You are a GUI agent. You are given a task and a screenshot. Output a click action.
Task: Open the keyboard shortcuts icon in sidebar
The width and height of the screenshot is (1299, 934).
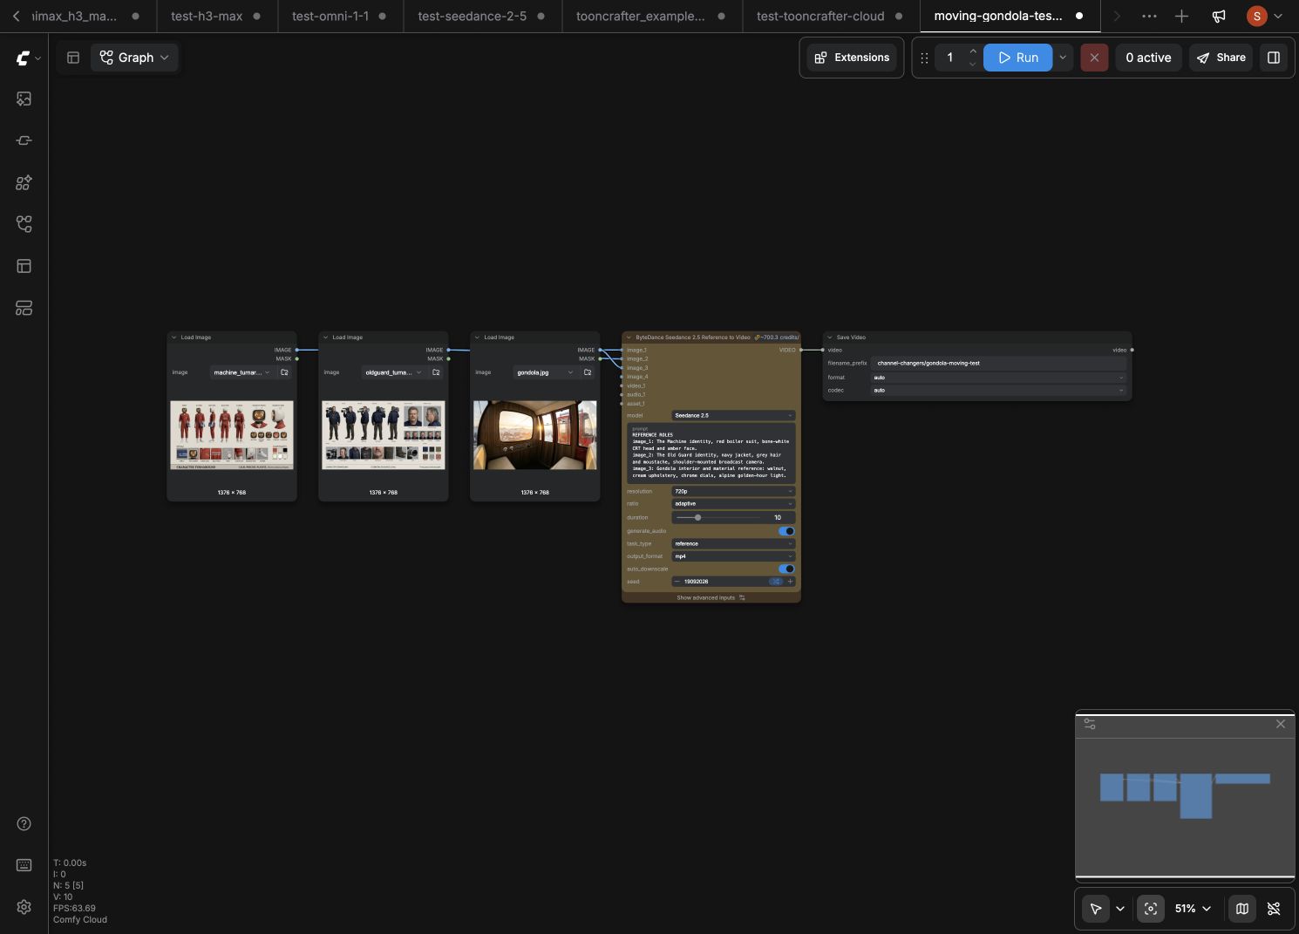pos(24,865)
